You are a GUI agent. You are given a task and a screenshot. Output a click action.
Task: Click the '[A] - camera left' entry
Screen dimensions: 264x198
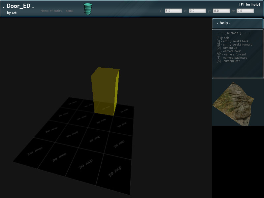[228, 61]
